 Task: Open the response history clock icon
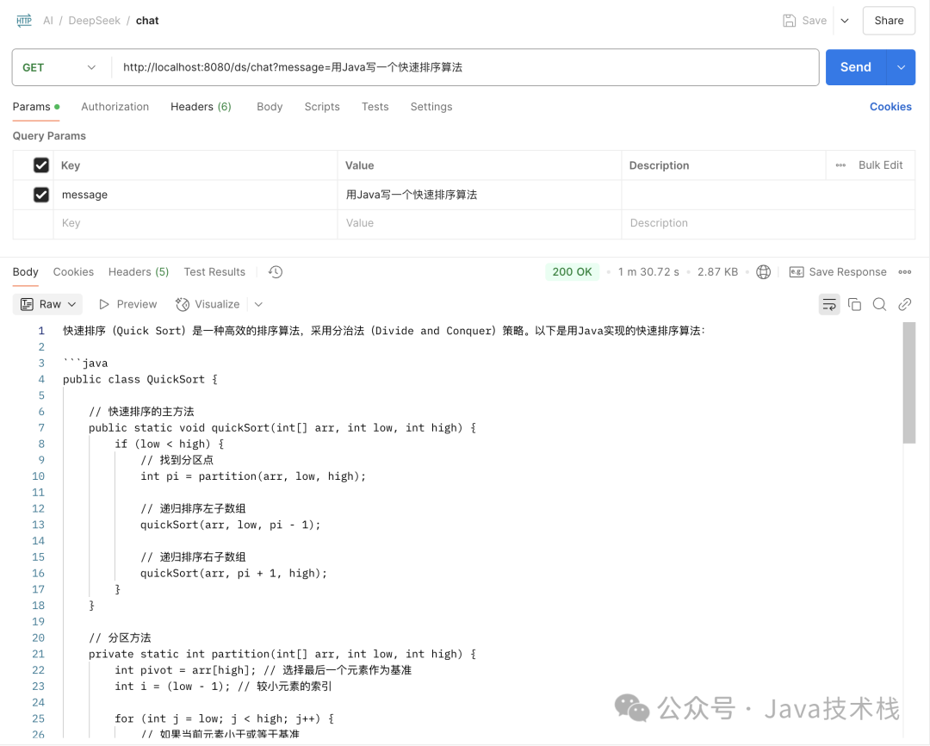click(x=276, y=272)
